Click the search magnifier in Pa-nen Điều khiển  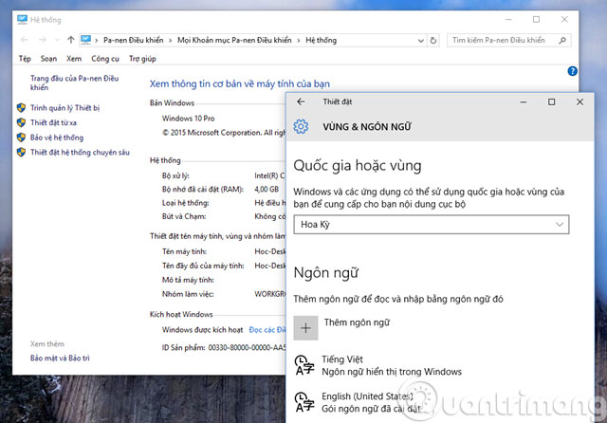pyautogui.click(x=562, y=40)
